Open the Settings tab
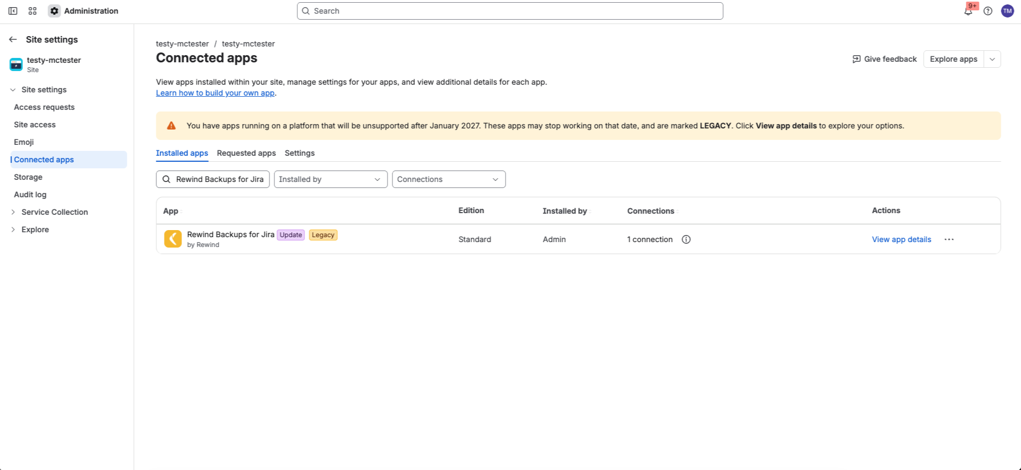The height and width of the screenshot is (470, 1021). tap(300, 153)
